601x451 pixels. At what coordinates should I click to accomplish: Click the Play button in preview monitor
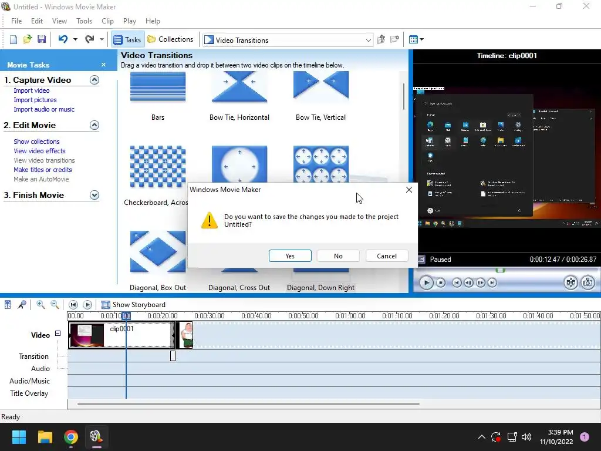tap(426, 282)
